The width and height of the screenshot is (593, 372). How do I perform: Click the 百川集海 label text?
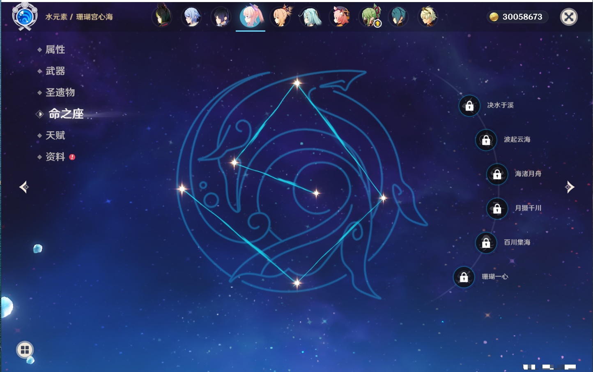(x=517, y=242)
